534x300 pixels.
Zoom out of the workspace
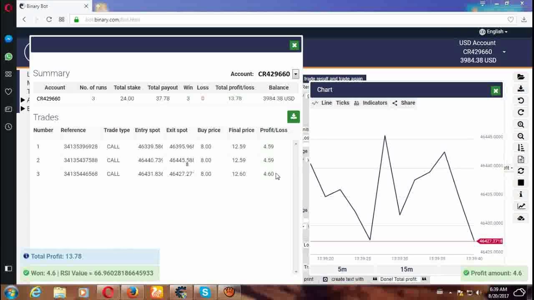click(x=521, y=136)
